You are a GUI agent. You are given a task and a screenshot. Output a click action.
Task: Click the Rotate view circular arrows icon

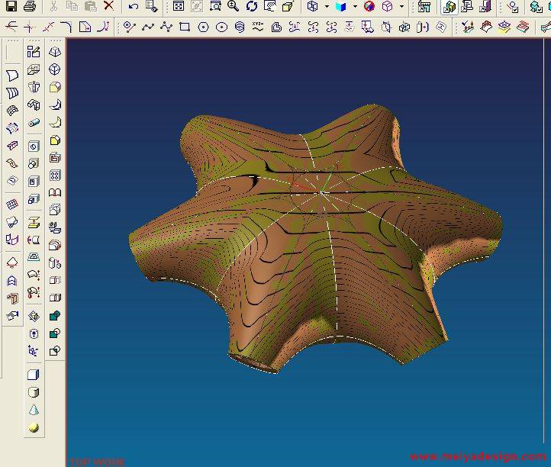251,6
